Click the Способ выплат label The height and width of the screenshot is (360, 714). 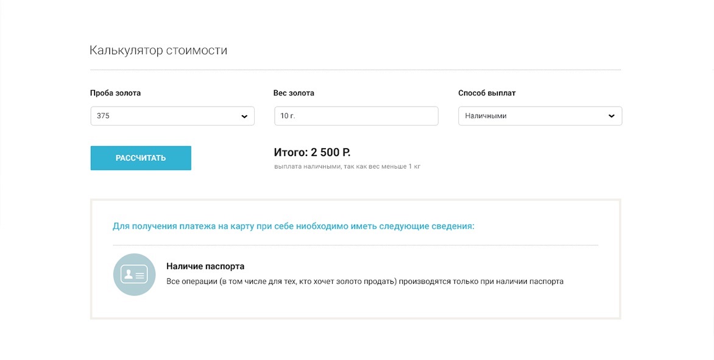(x=487, y=93)
